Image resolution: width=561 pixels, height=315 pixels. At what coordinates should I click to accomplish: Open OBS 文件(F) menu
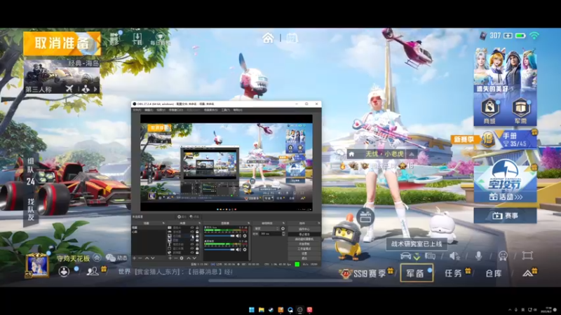point(137,110)
